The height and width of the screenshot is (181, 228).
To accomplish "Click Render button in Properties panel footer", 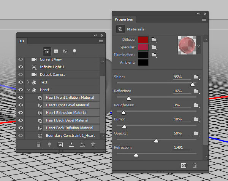I will [x=184, y=165].
